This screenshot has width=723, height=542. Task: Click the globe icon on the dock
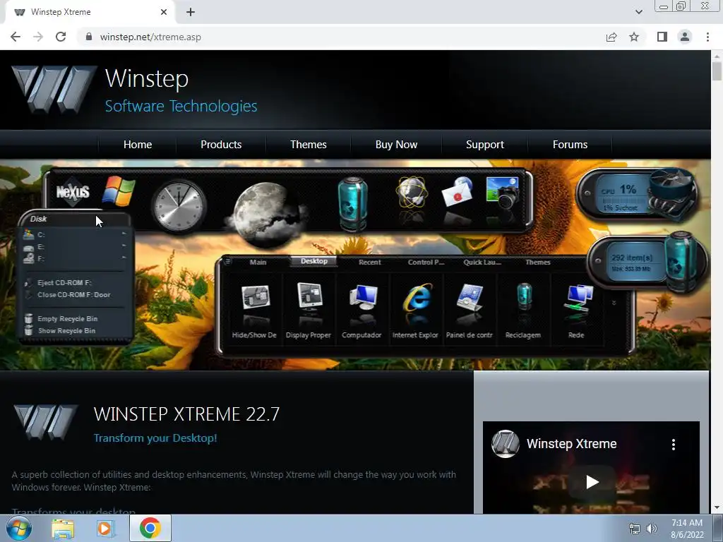click(x=412, y=193)
